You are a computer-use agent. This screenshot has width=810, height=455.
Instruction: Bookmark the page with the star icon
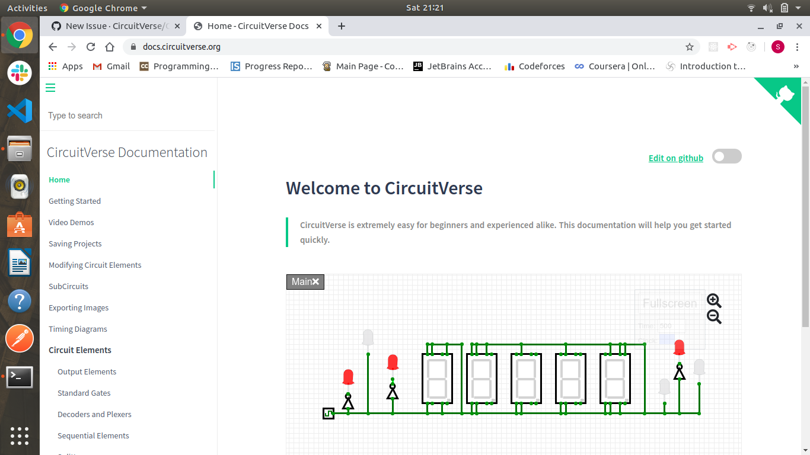coord(689,46)
